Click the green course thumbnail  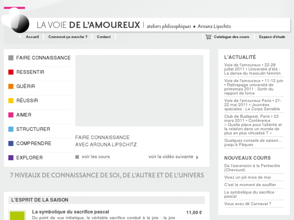click(x=17, y=216)
